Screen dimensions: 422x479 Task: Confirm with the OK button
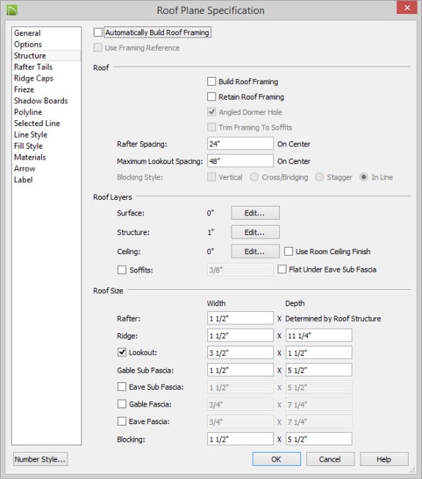276,459
